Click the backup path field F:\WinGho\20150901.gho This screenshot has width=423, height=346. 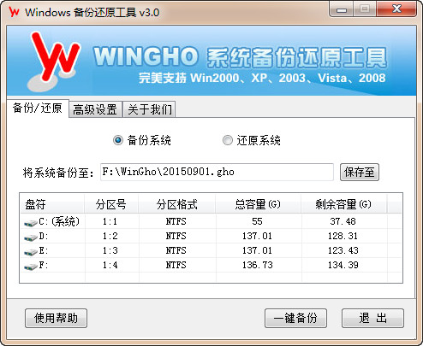click(x=217, y=172)
